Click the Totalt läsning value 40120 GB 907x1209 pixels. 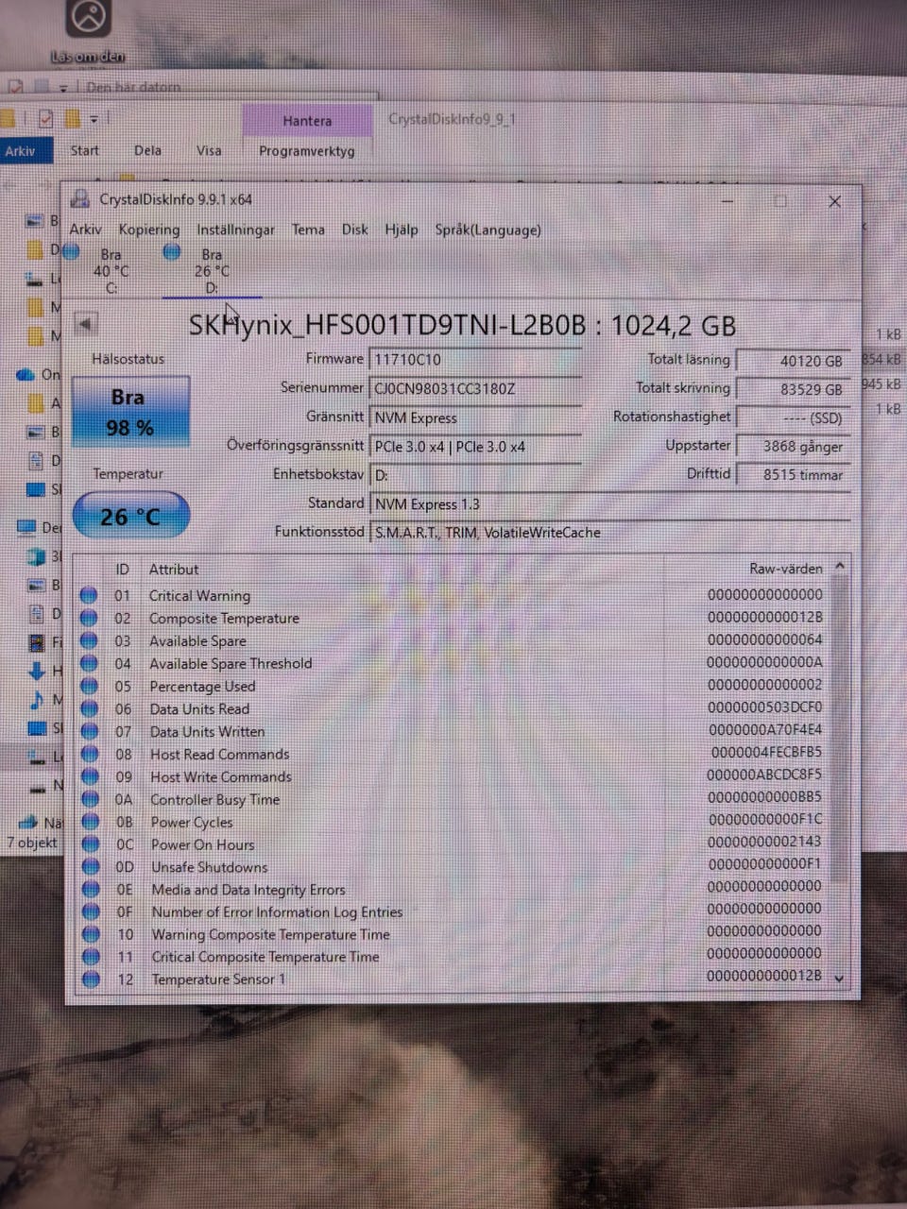(x=792, y=361)
